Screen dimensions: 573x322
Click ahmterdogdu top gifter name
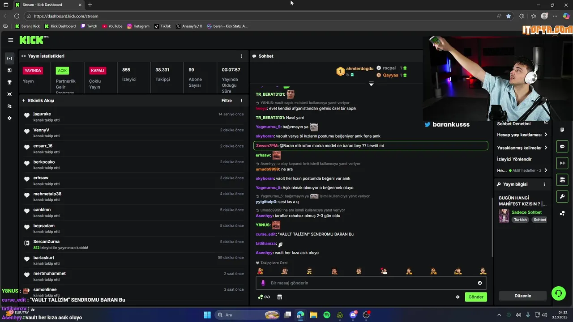[359, 69]
